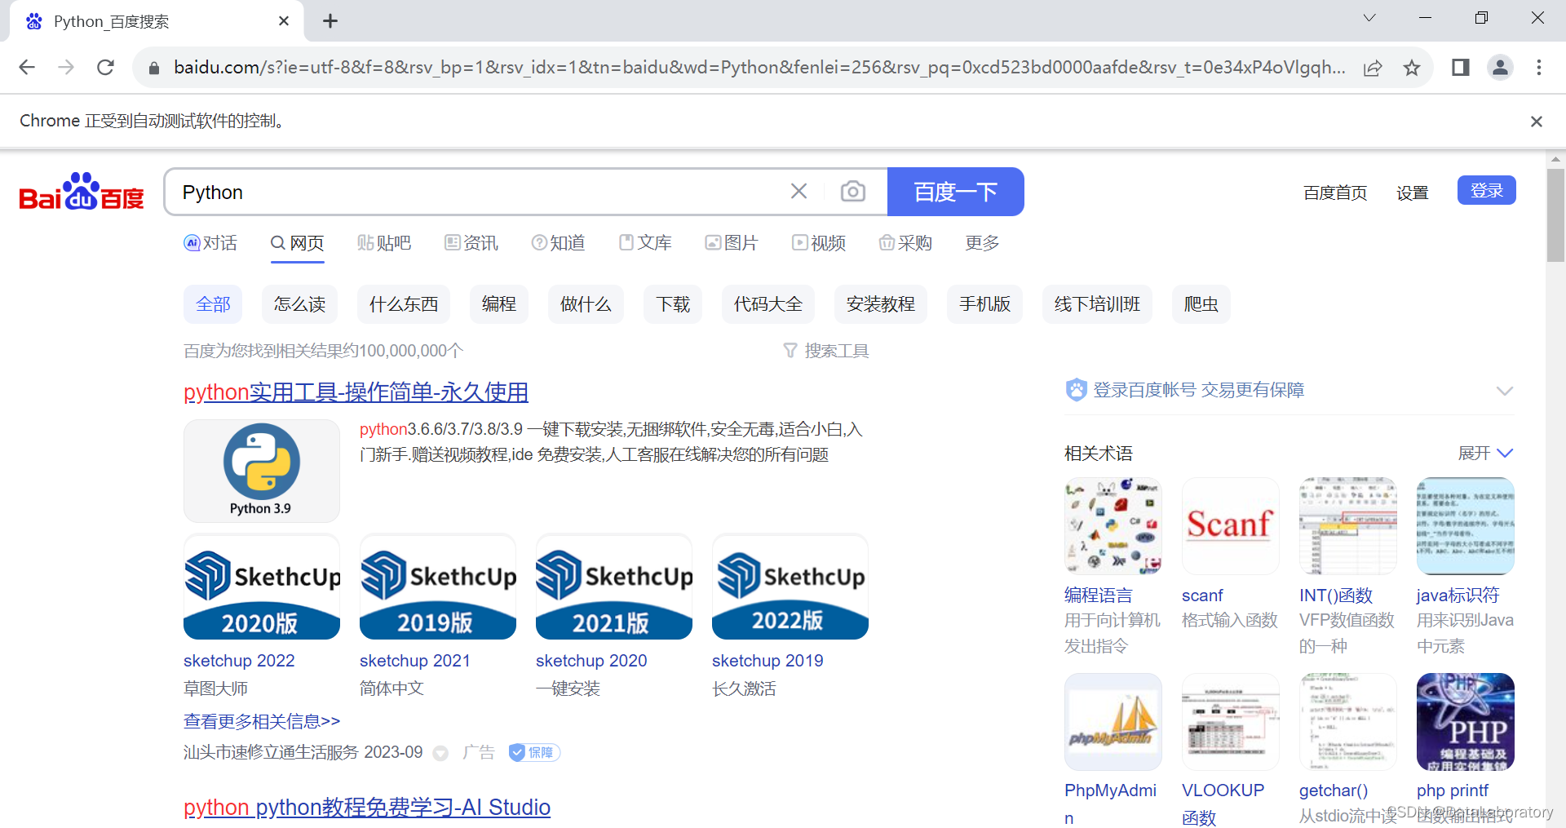The image size is (1566, 828).
Task: Click Chrome back arrow
Action: point(27,68)
